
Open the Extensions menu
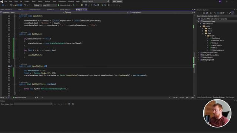pos(62,1)
